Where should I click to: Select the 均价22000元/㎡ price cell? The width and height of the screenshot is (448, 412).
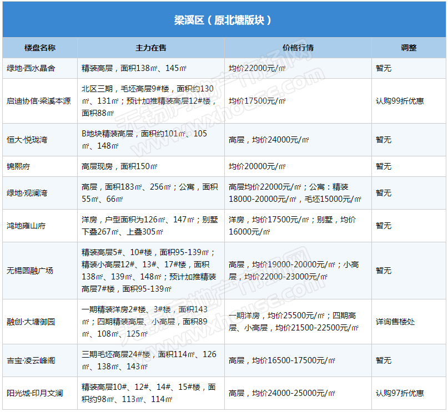257,69
